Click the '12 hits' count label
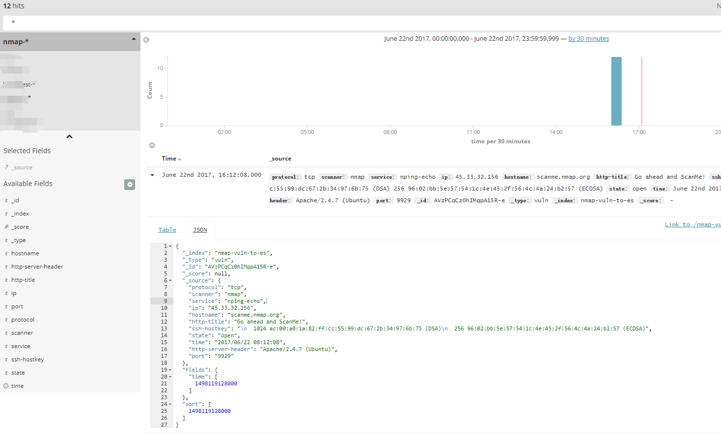721x435 pixels. tap(14, 6)
